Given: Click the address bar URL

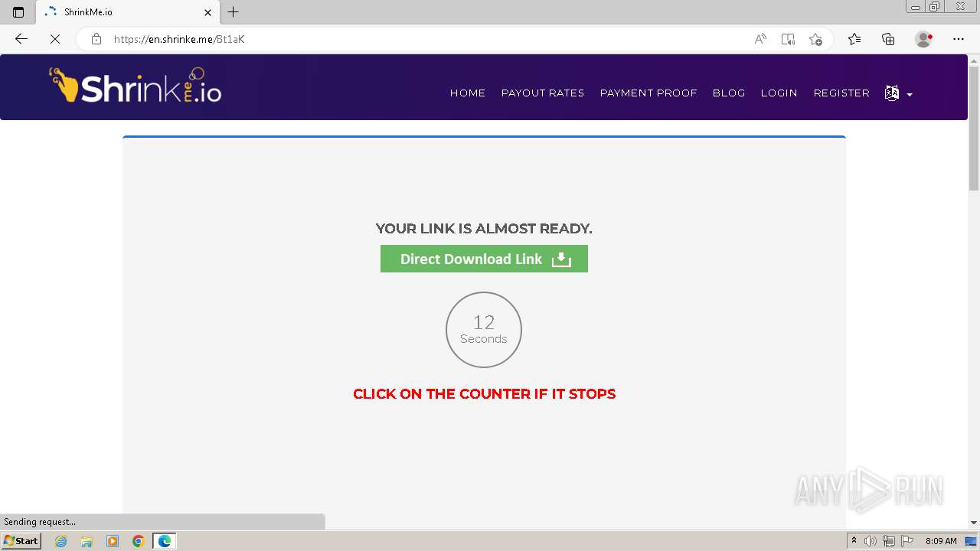Looking at the screenshot, I should pyautogui.click(x=179, y=39).
